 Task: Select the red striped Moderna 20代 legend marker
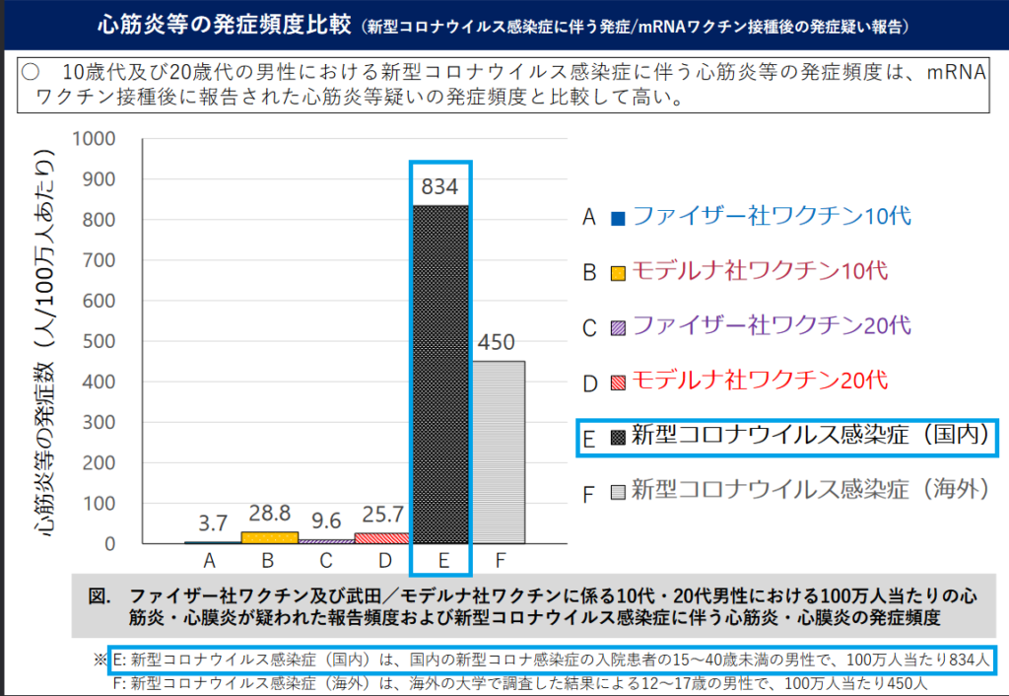click(618, 382)
